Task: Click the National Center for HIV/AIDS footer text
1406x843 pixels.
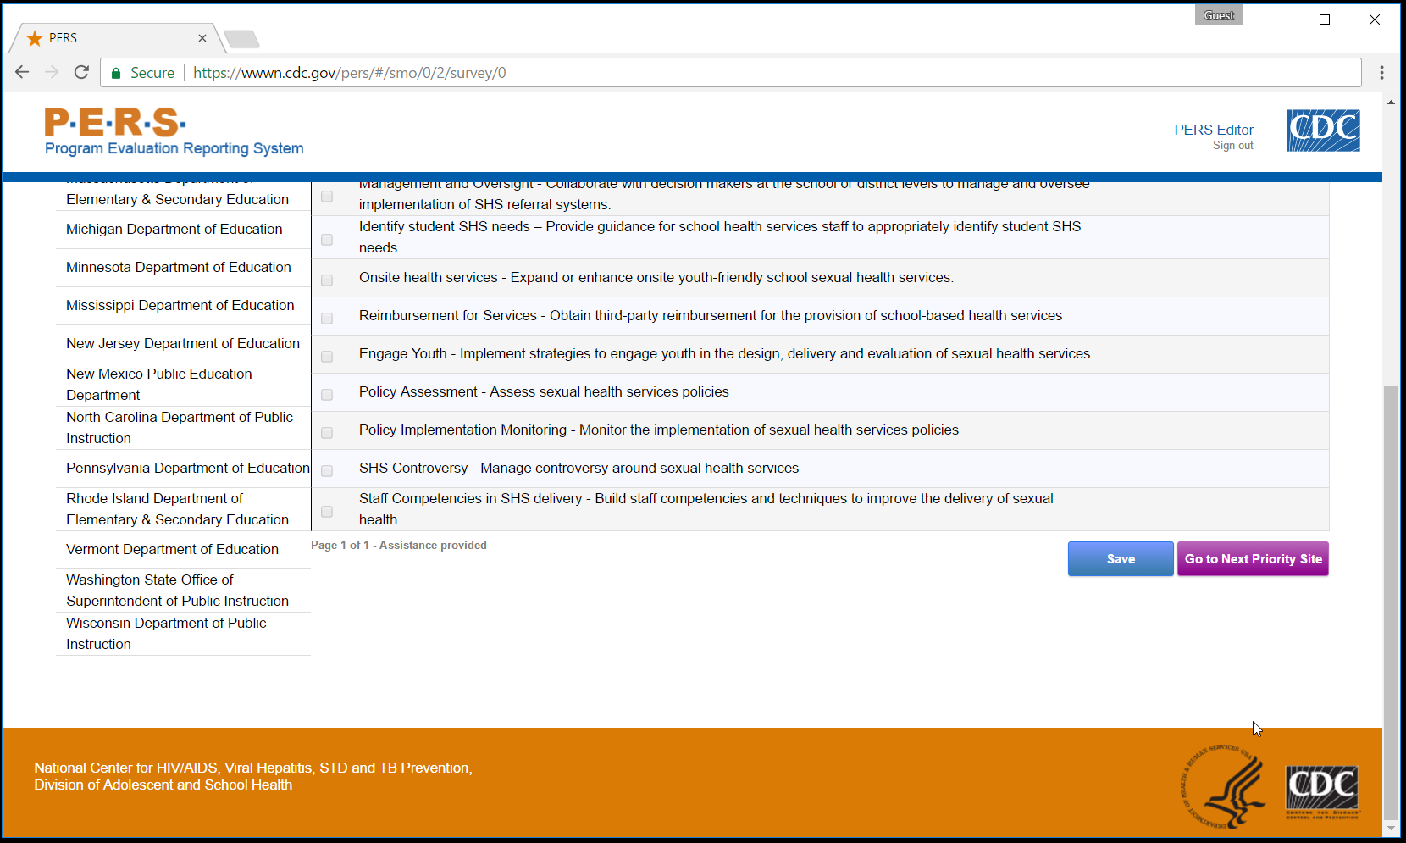Action: [x=253, y=776]
